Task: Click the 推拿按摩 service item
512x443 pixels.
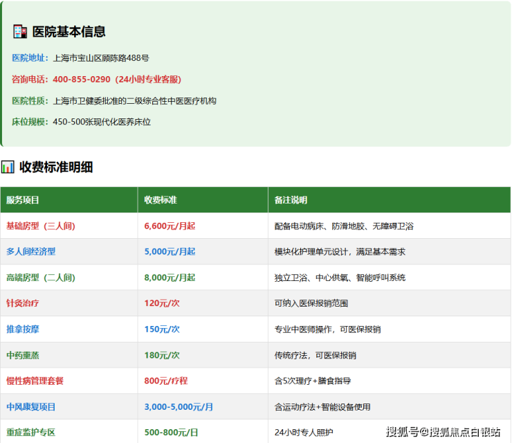Action: pyautogui.click(x=23, y=329)
